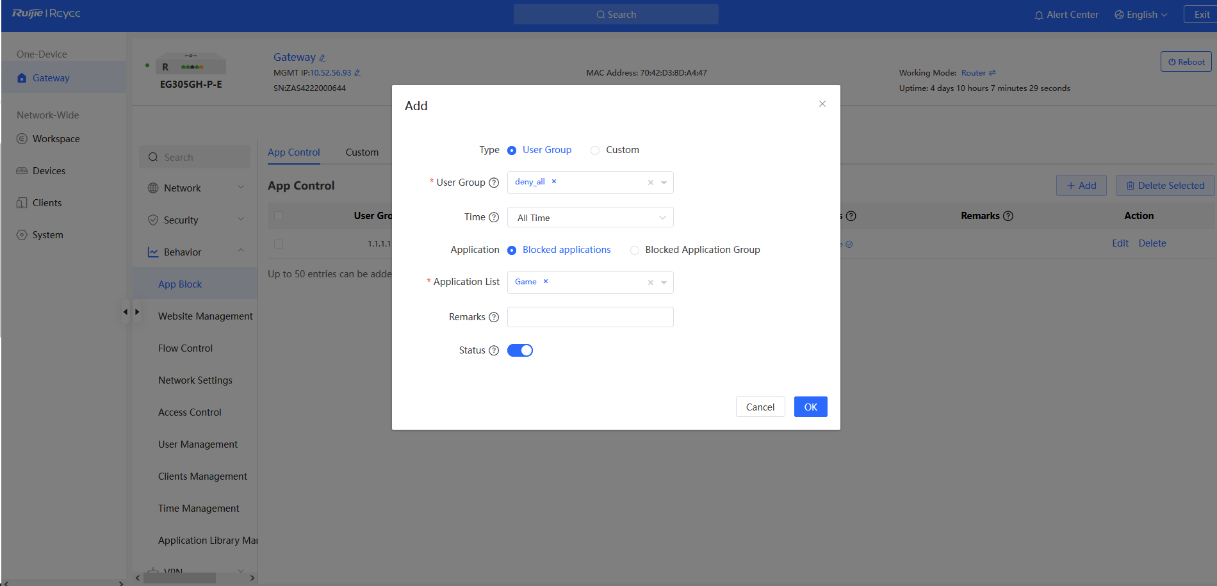Clear all Application List selections
The width and height of the screenshot is (1217, 586).
click(x=651, y=282)
